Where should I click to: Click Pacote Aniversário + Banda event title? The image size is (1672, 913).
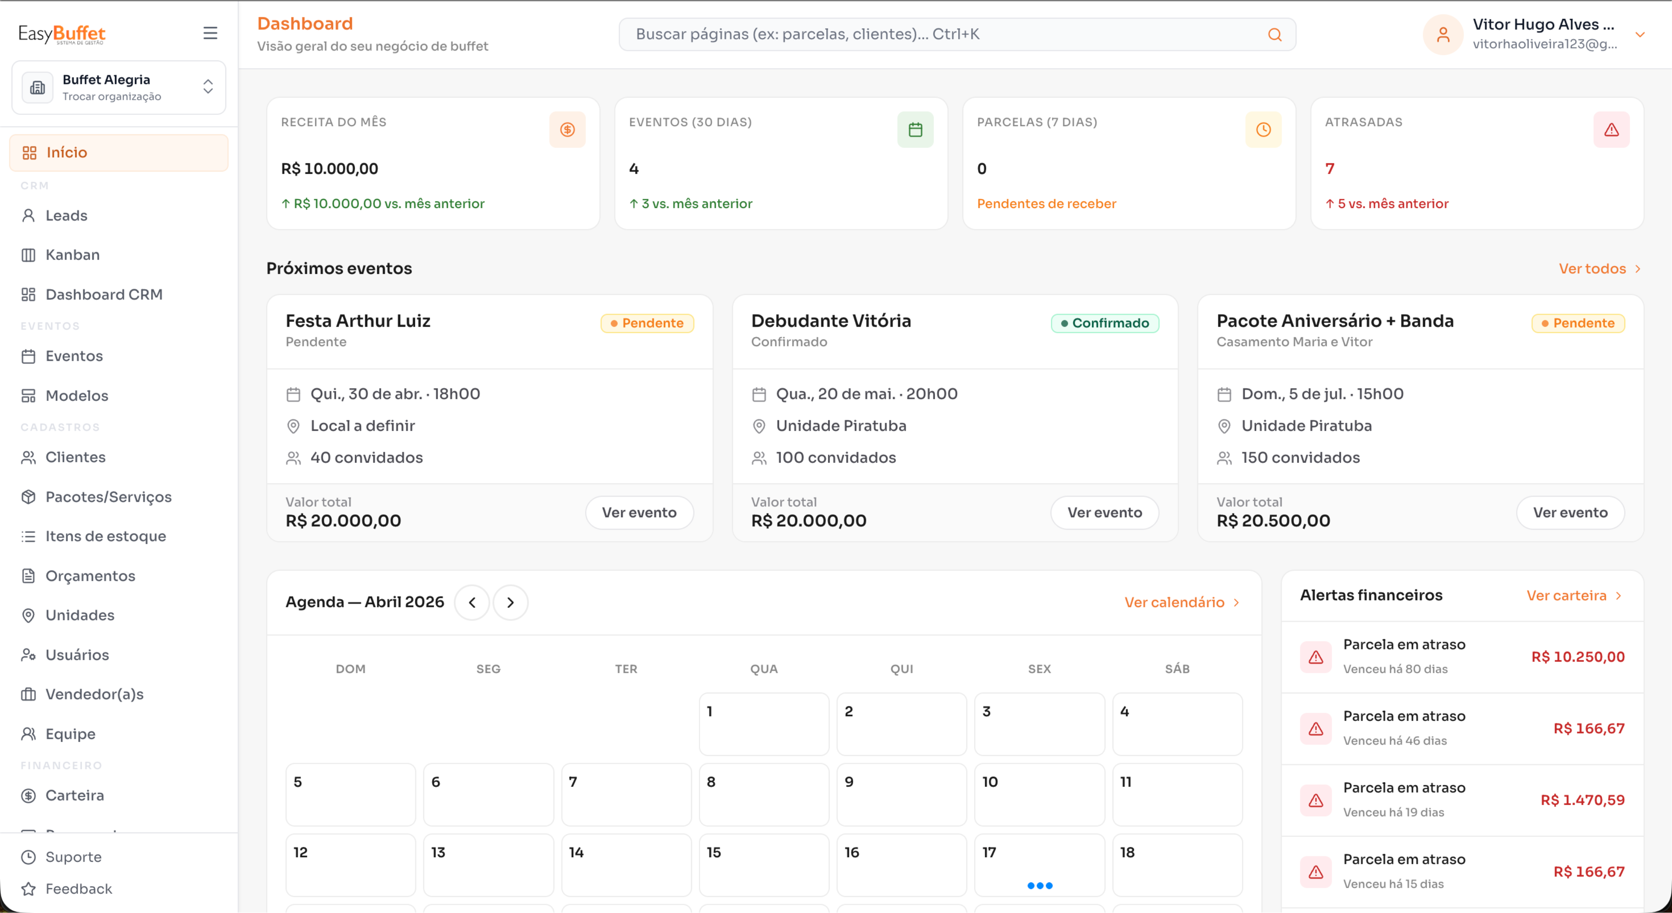tap(1335, 321)
